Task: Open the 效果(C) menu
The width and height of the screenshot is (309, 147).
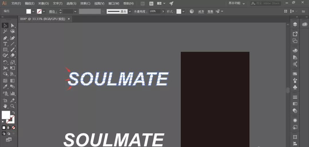Action: coord(85,3)
